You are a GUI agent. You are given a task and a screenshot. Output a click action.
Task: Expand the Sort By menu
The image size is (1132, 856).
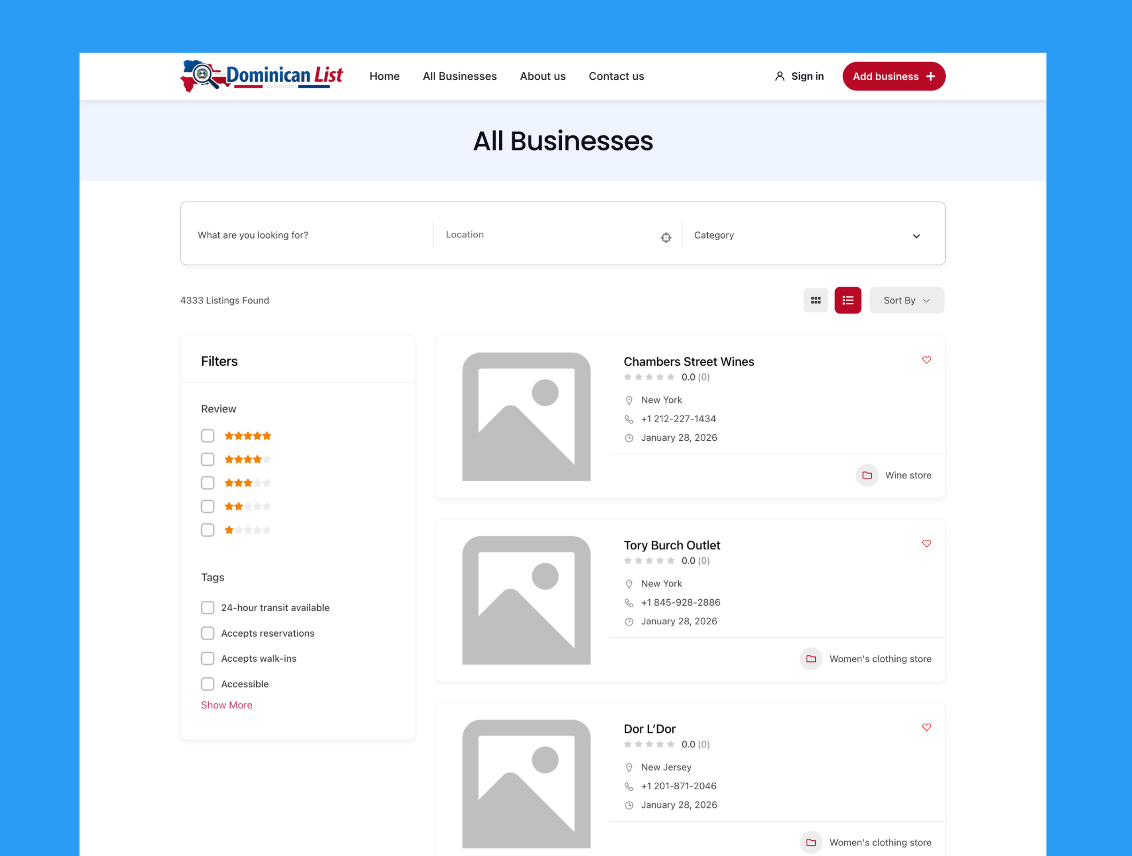pos(906,300)
